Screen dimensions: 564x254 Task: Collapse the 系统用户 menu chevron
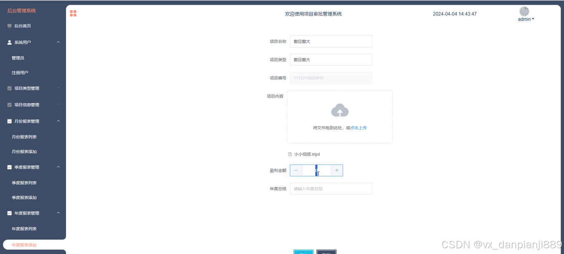click(x=58, y=42)
